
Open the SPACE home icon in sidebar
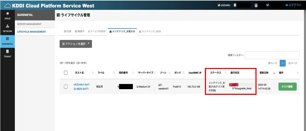7,14
